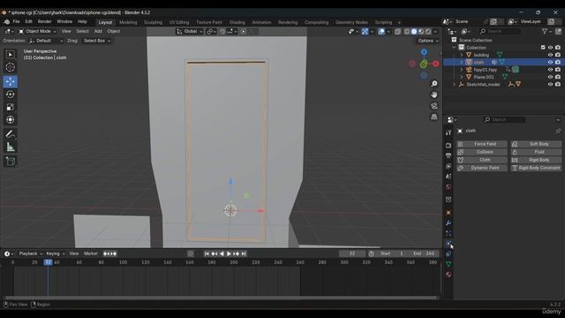Viewport: 565px width, 318px height.
Task: Activate the Rotate tool
Action: tap(10, 95)
